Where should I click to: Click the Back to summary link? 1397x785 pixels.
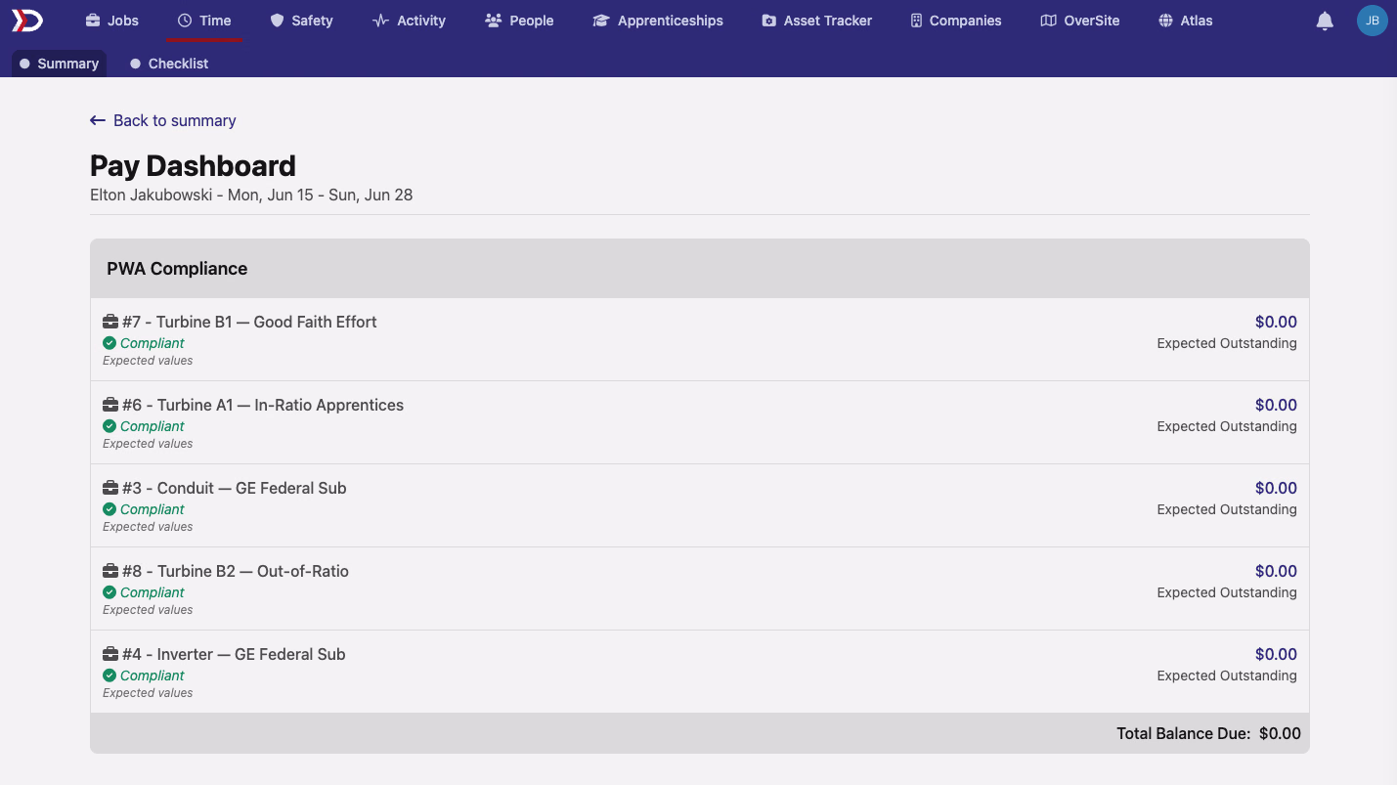[163, 120]
